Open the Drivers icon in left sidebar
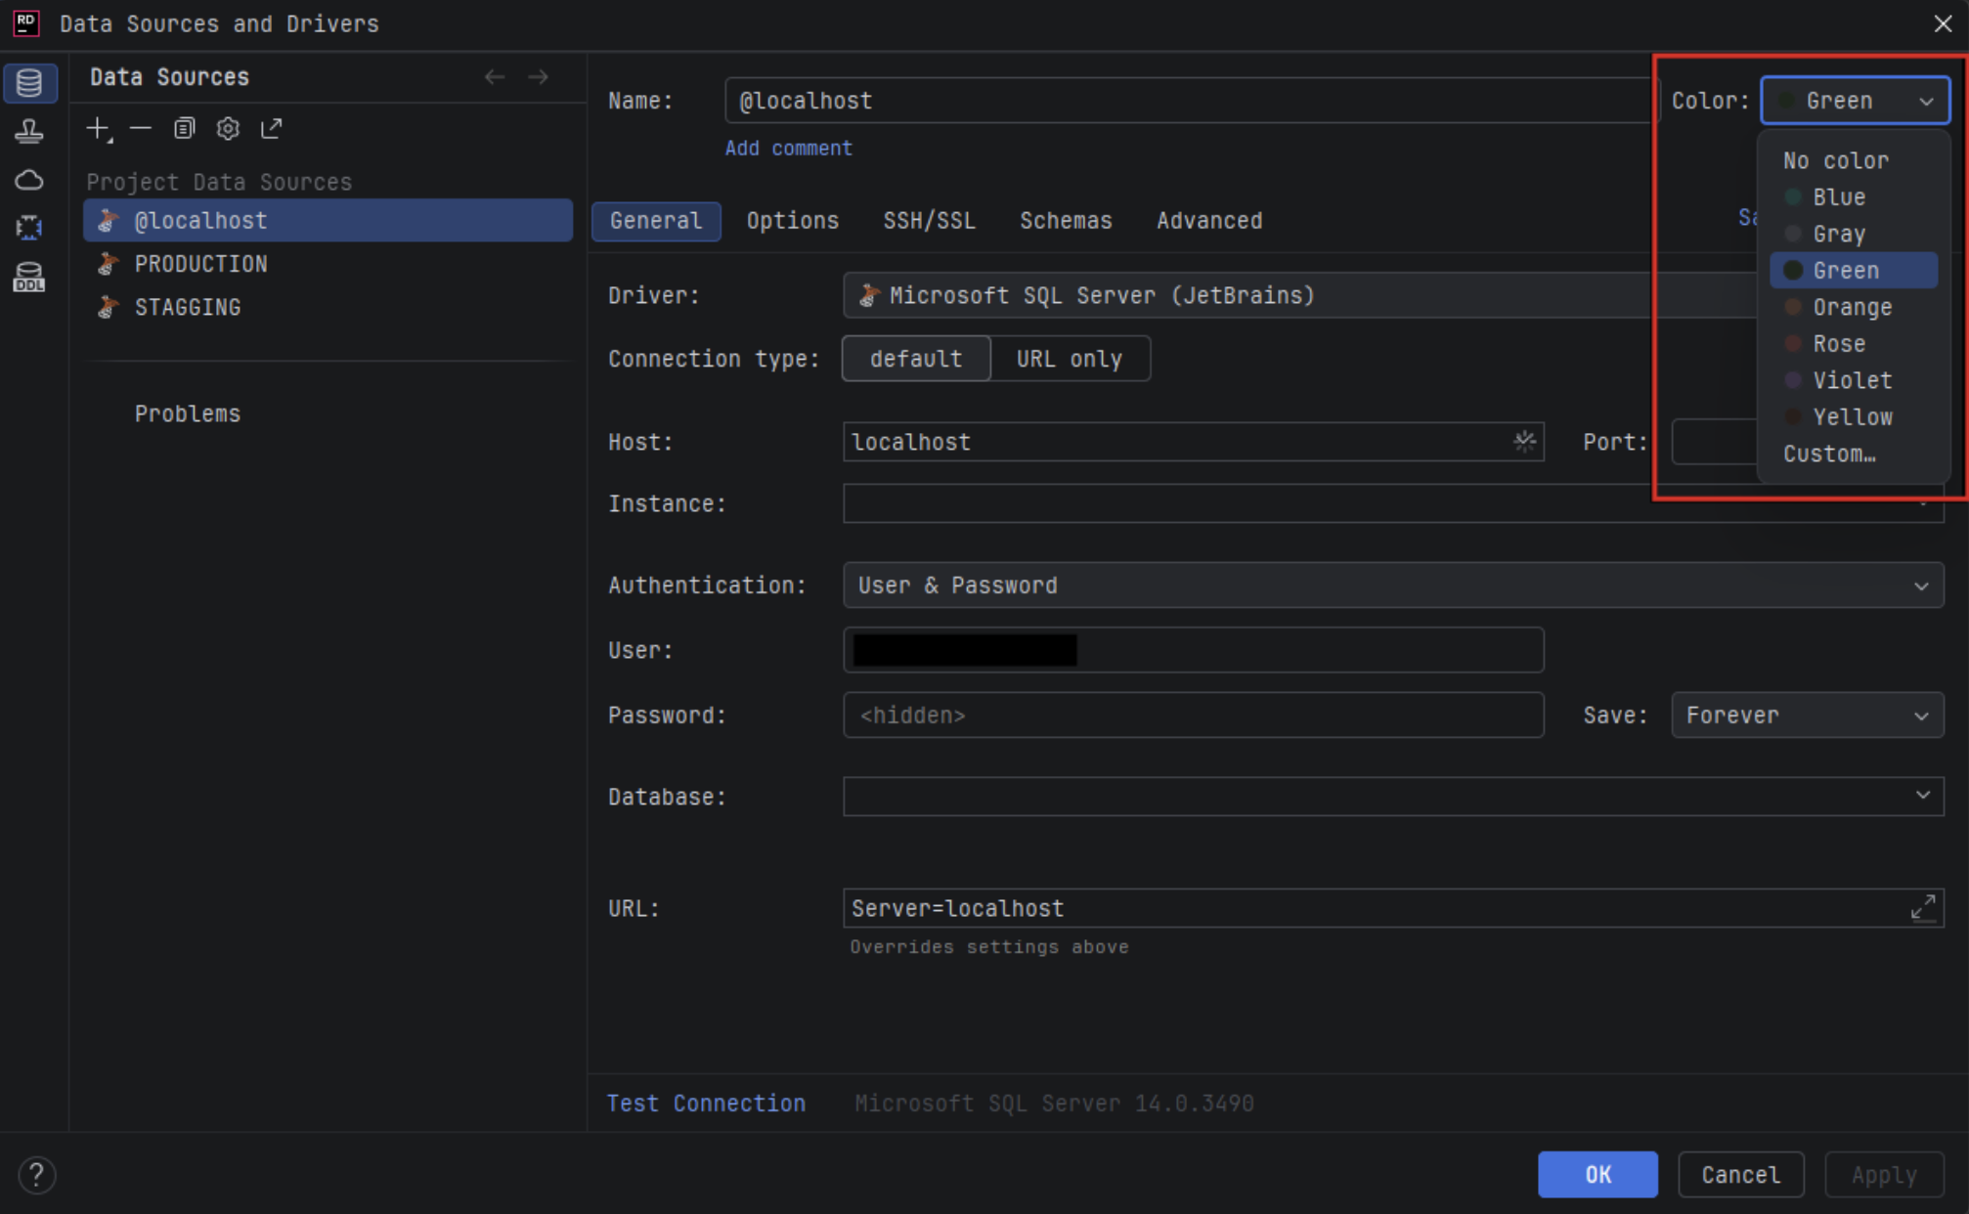The height and width of the screenshot is (1214, 1969). click(x=29, y=131)
